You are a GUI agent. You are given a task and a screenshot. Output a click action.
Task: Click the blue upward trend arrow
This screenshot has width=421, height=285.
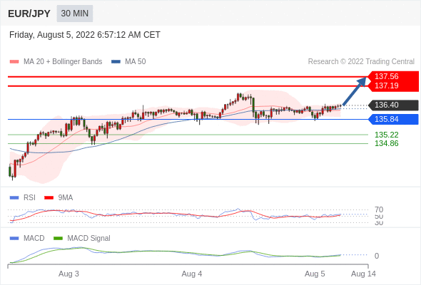tap(354, 91)
